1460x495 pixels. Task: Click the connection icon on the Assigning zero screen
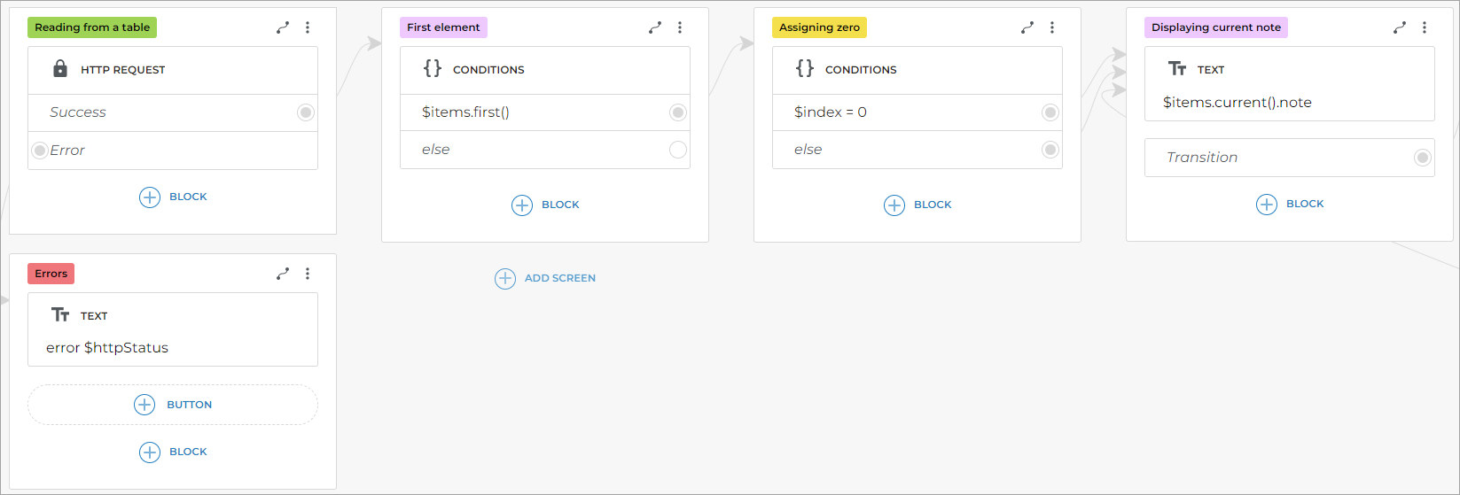pyautogui.click(x=1027, y=27)
